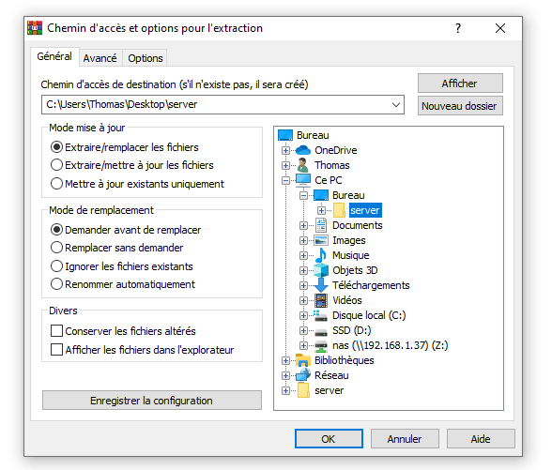Open the destination path dropdown arrow

click(x=396, y=104)
